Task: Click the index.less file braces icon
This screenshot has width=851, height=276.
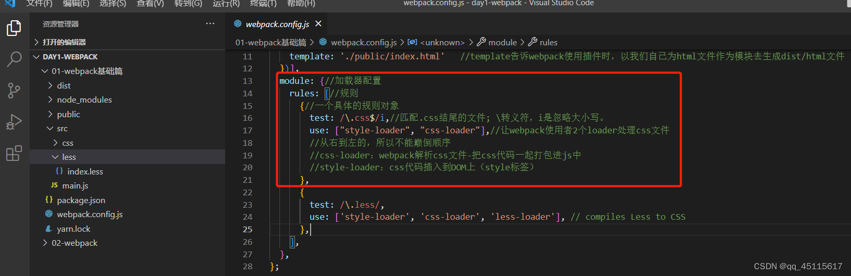Action: pyautogui.click(x=59, y=171)
